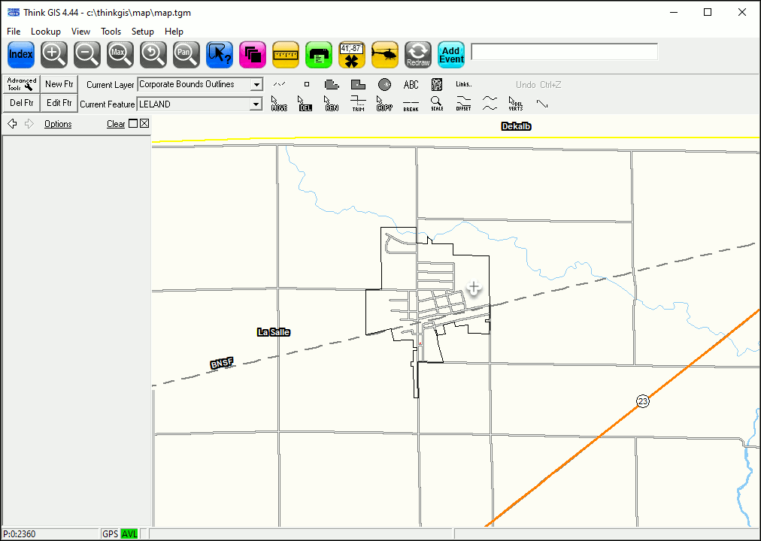Select the Pan tool
The height and width of the screenshot is (541, 761).
tap(186, 54)
